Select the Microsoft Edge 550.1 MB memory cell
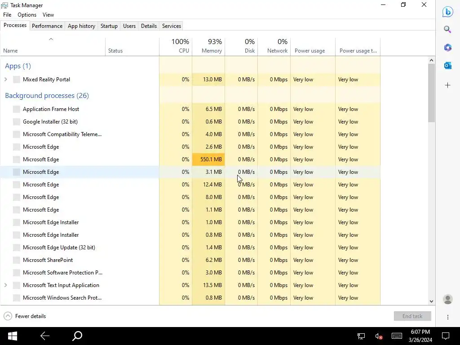The image size is (460, 345). pyautogui.click(x=208, y=159)
